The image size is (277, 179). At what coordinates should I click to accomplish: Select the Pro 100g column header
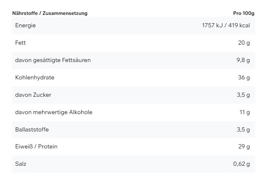tap(244, 13)
